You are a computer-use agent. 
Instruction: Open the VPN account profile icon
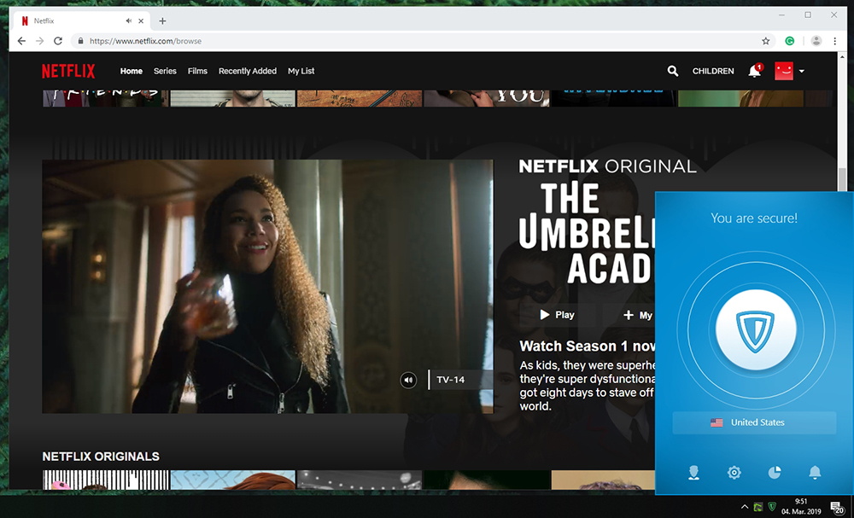point(693,472)
